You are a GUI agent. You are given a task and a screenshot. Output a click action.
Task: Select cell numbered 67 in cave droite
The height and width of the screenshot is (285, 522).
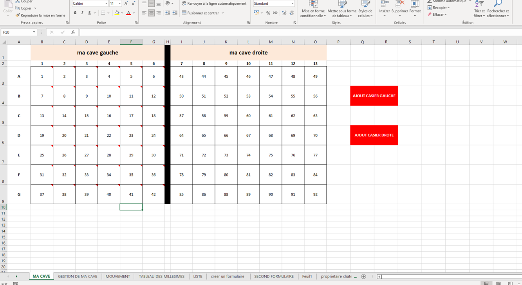(248, 135)
